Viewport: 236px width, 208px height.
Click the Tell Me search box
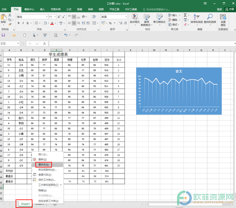coord(157,9)
